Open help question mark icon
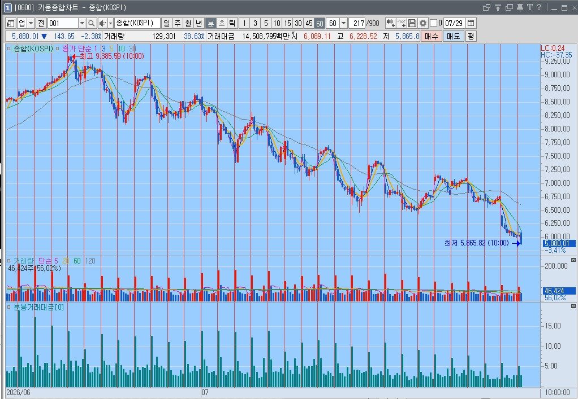 point(539,7)
